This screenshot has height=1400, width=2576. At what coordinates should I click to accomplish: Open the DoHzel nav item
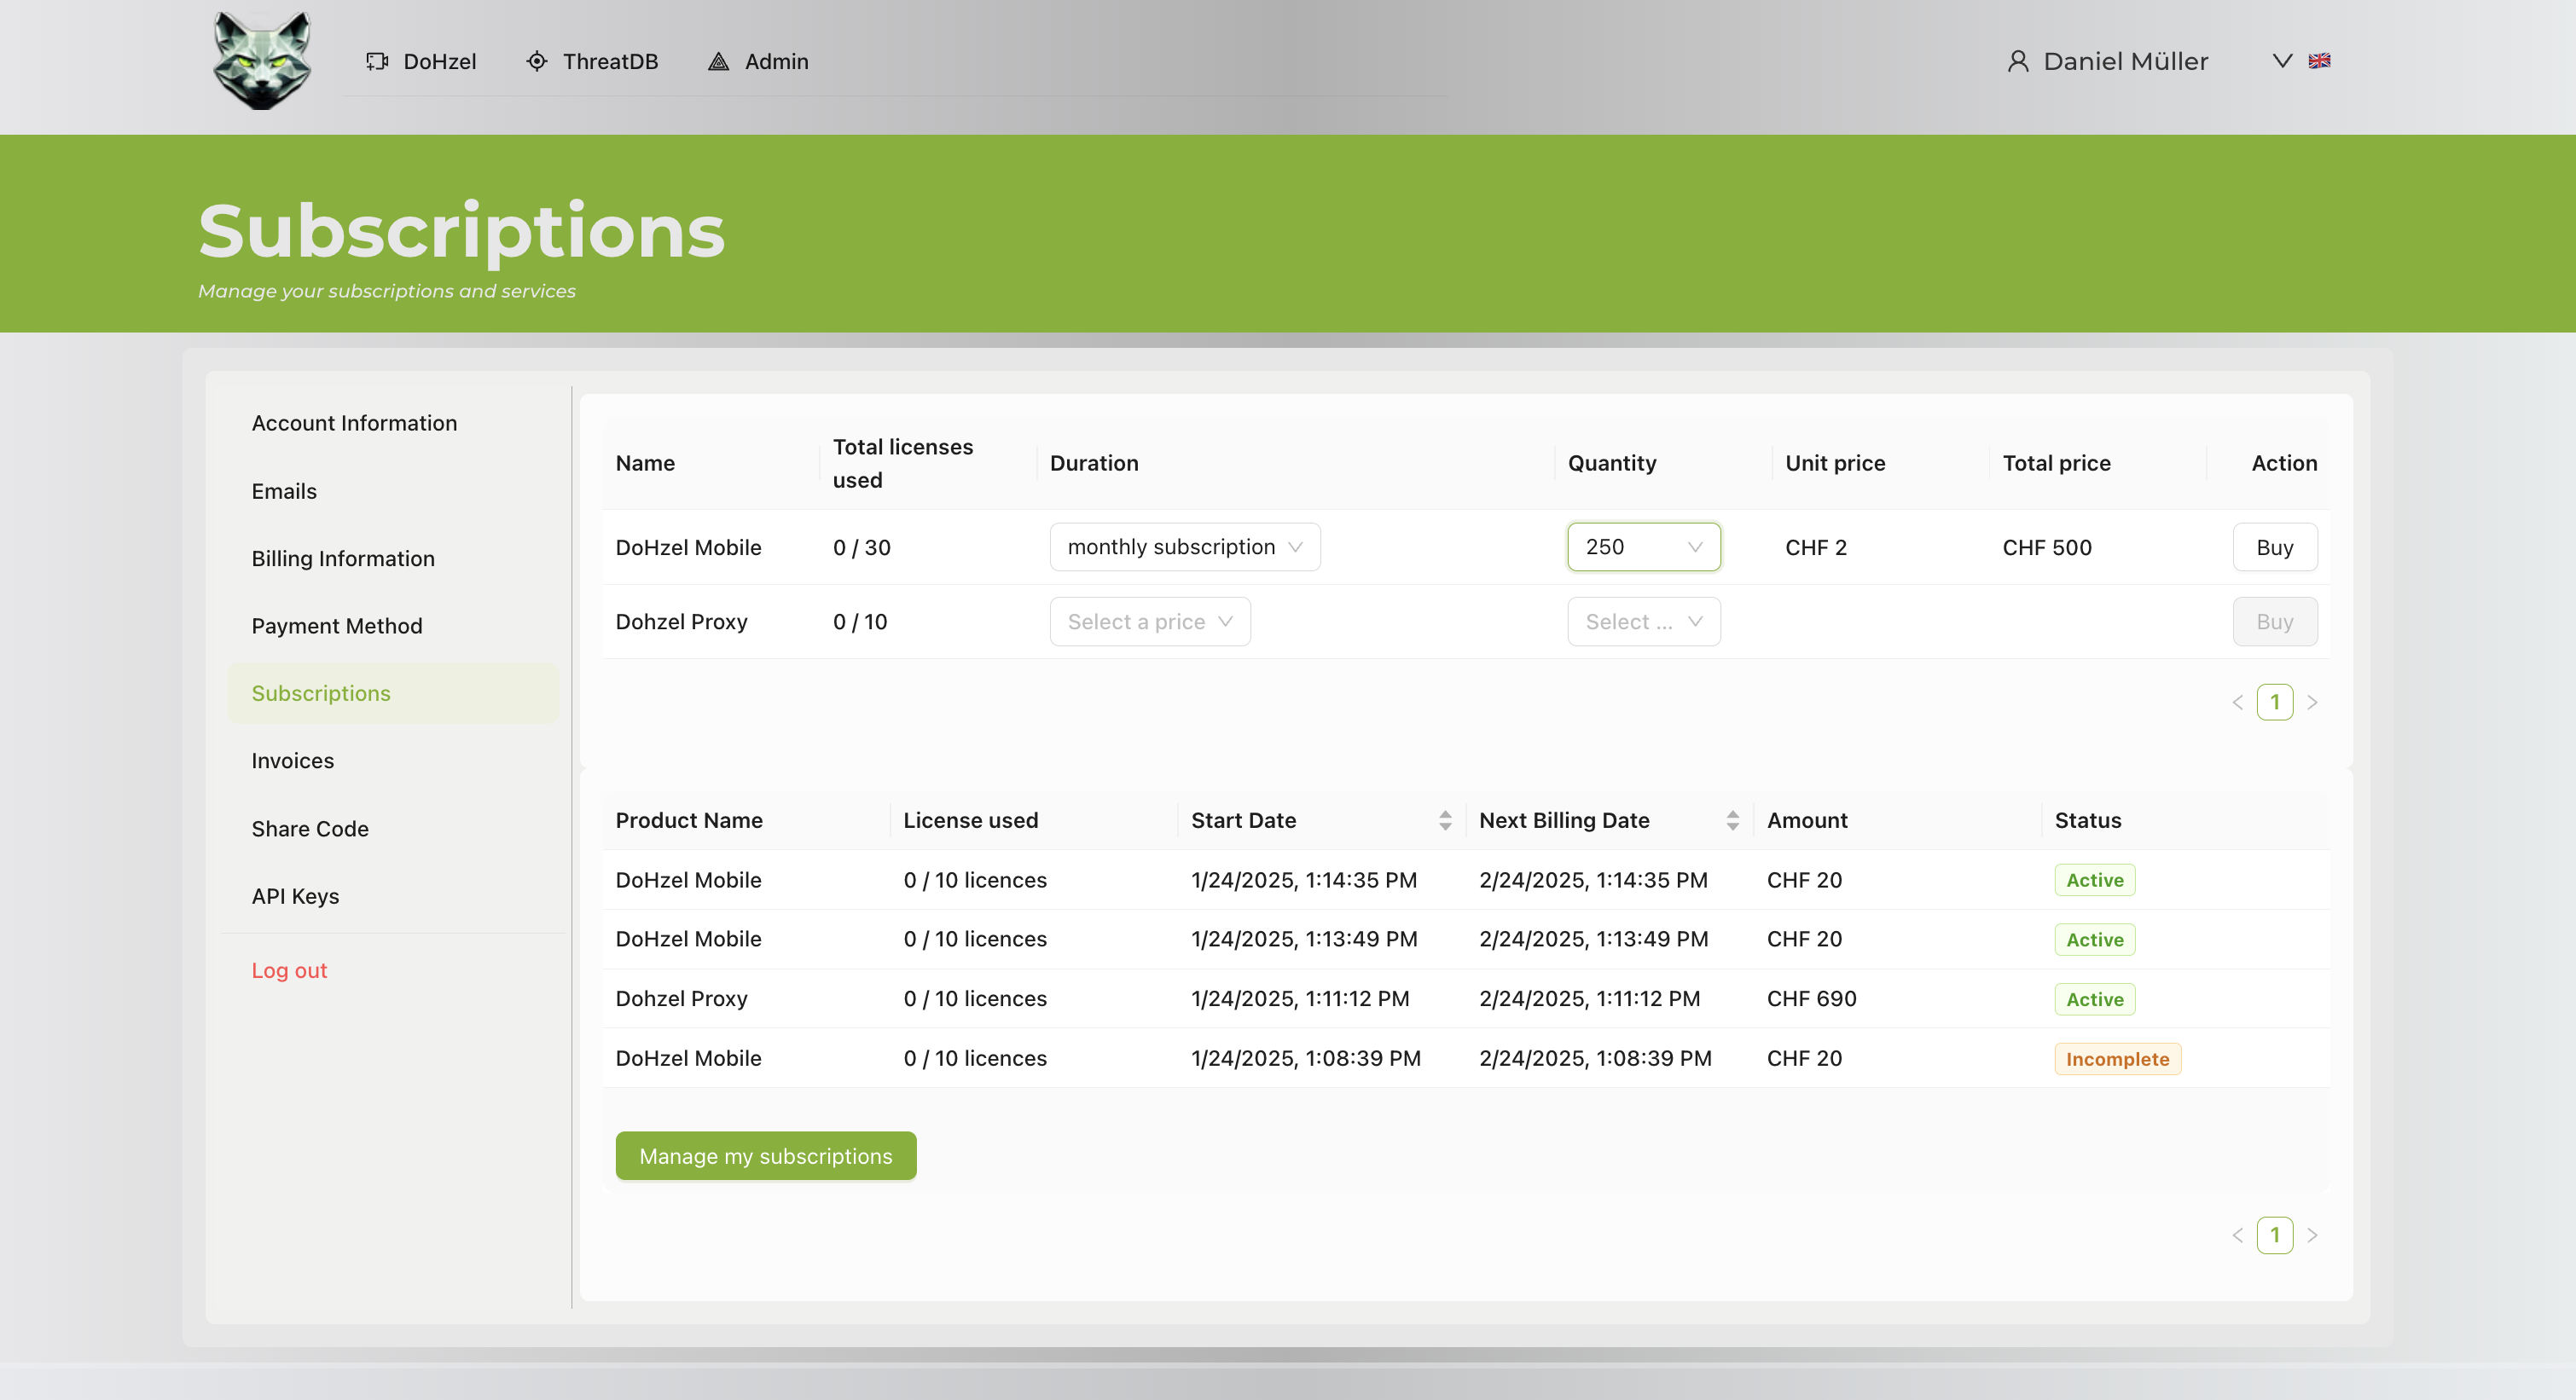[x=421, y=62]
